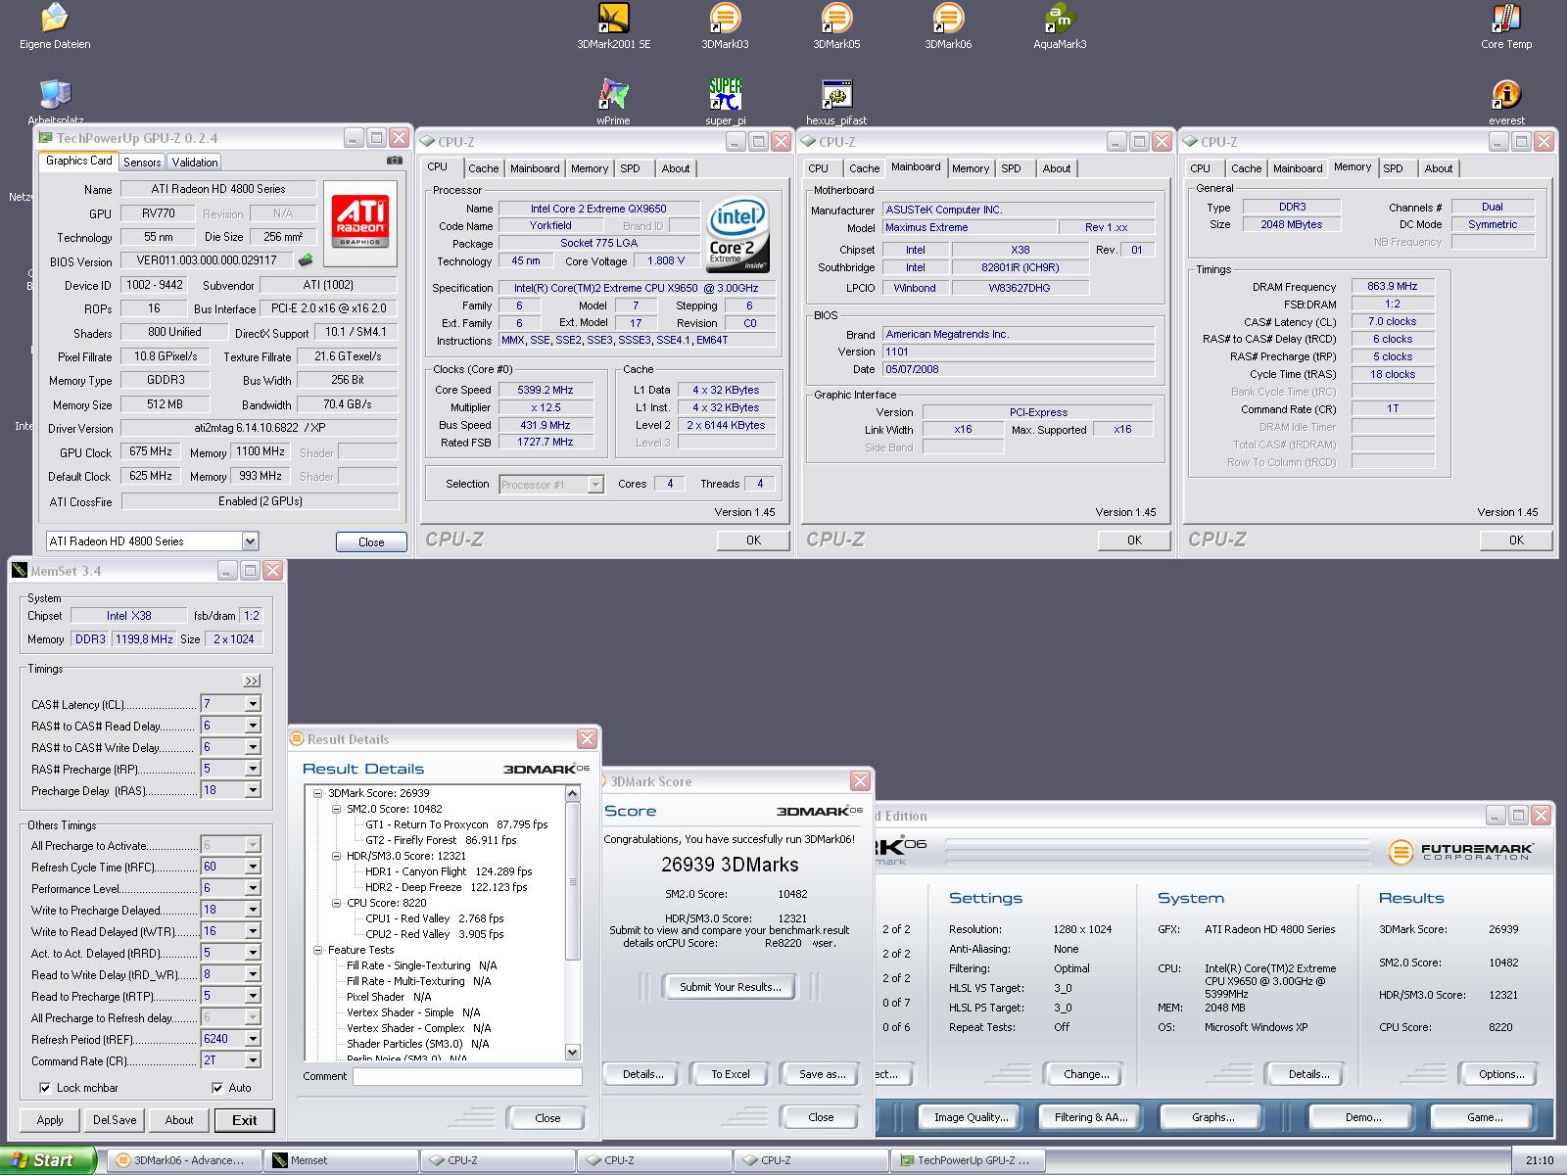Click the GPU-Z BIOS save chip icon

coord(306,260)
